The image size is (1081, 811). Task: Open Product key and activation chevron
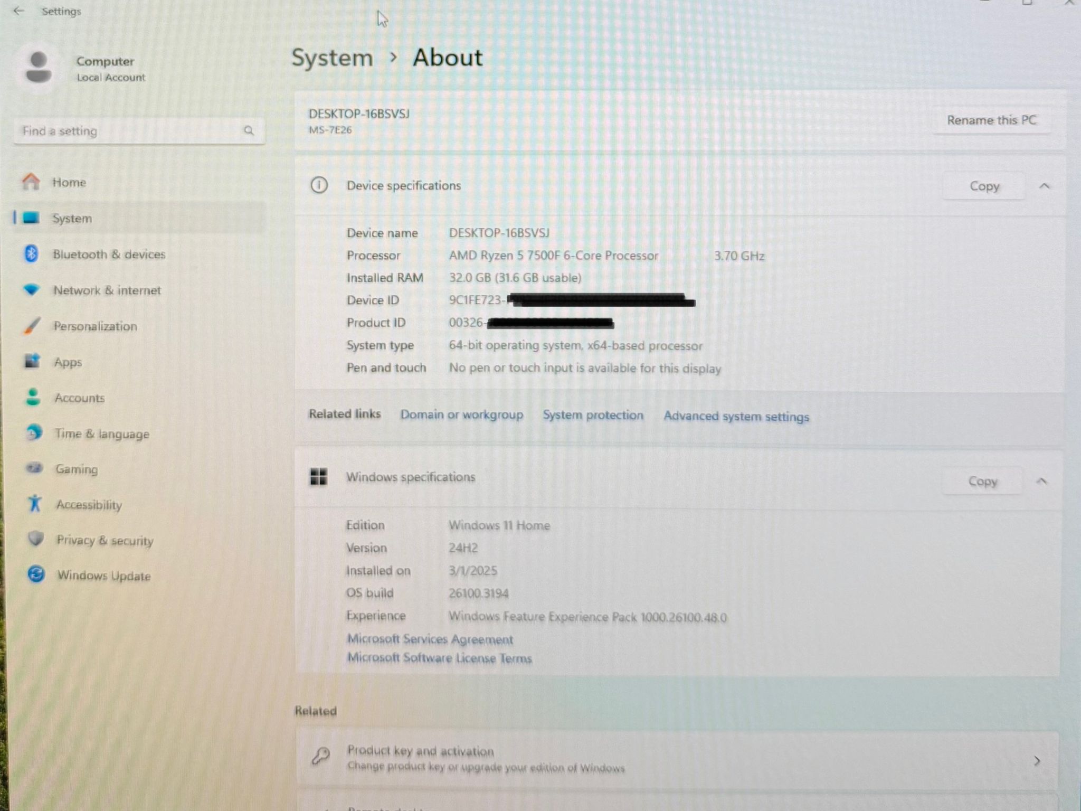(x=1037, y=761)
